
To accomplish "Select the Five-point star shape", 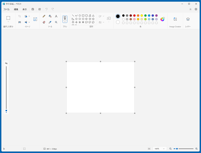I will [x=80, y=22].
